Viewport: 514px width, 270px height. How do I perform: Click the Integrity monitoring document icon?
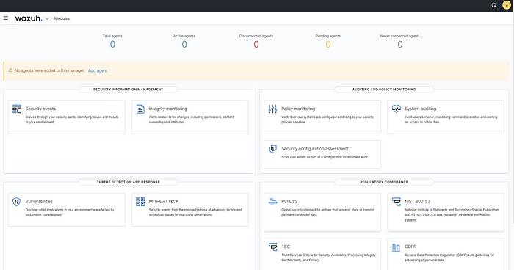tap(140, 109)
